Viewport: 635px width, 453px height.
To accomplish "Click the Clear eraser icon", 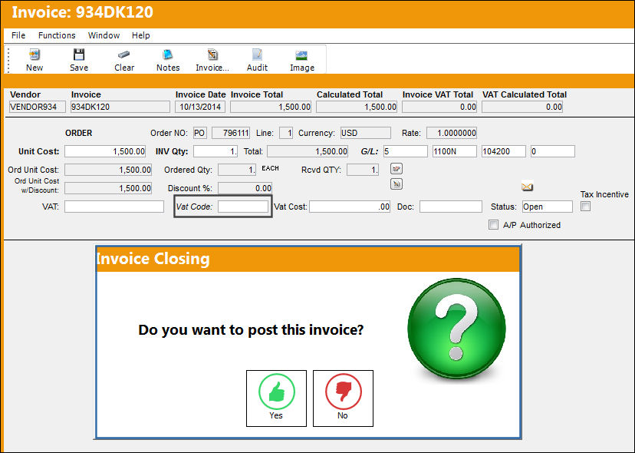I will point(124,55).
